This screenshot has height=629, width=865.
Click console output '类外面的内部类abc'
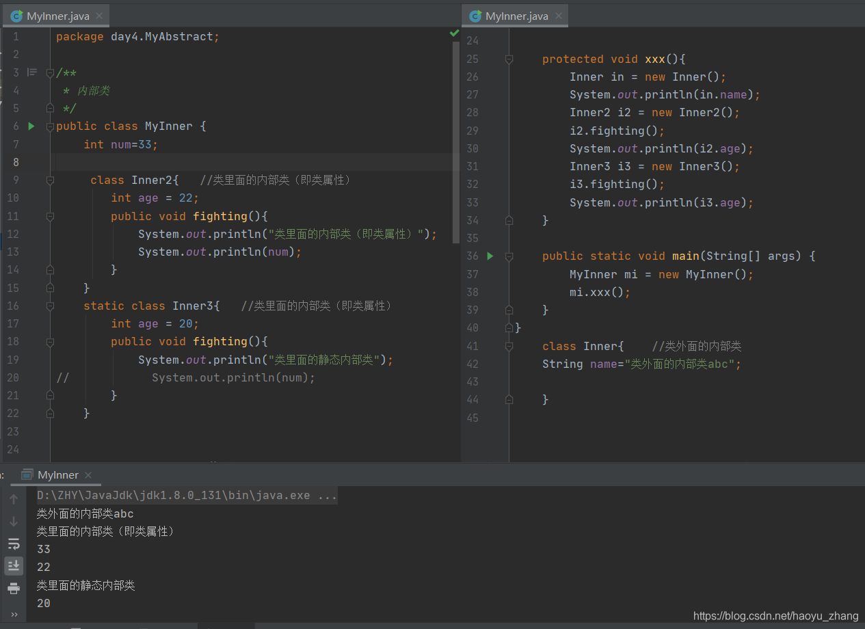(x=85, y=513)
